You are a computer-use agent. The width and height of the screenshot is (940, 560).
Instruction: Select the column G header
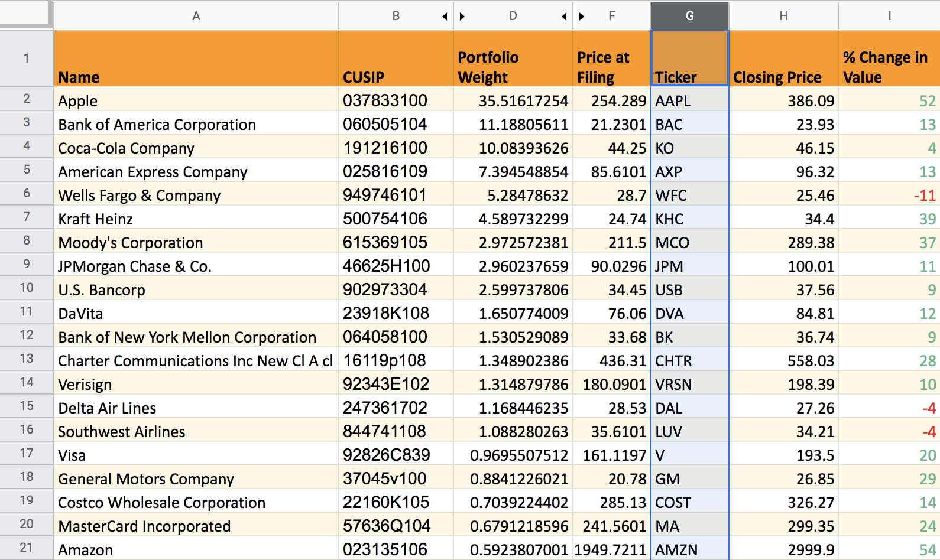point(689,16)
